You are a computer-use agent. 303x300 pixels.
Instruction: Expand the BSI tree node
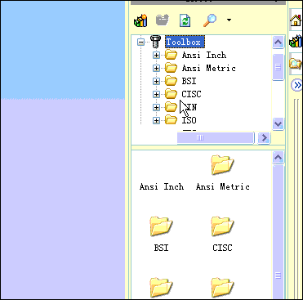[156, 81]
